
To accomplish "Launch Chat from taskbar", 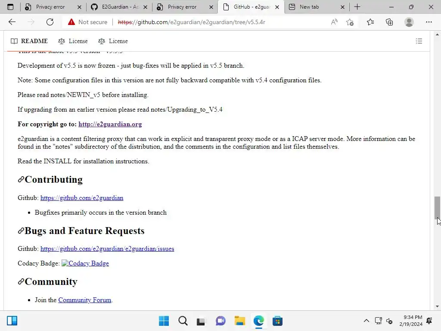I will click(x=220, y=321).
